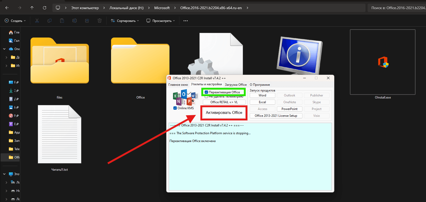The image size is (426, 202).
Task: Toggle the Online KMS checkbox
Action: [x=175, y=108]
